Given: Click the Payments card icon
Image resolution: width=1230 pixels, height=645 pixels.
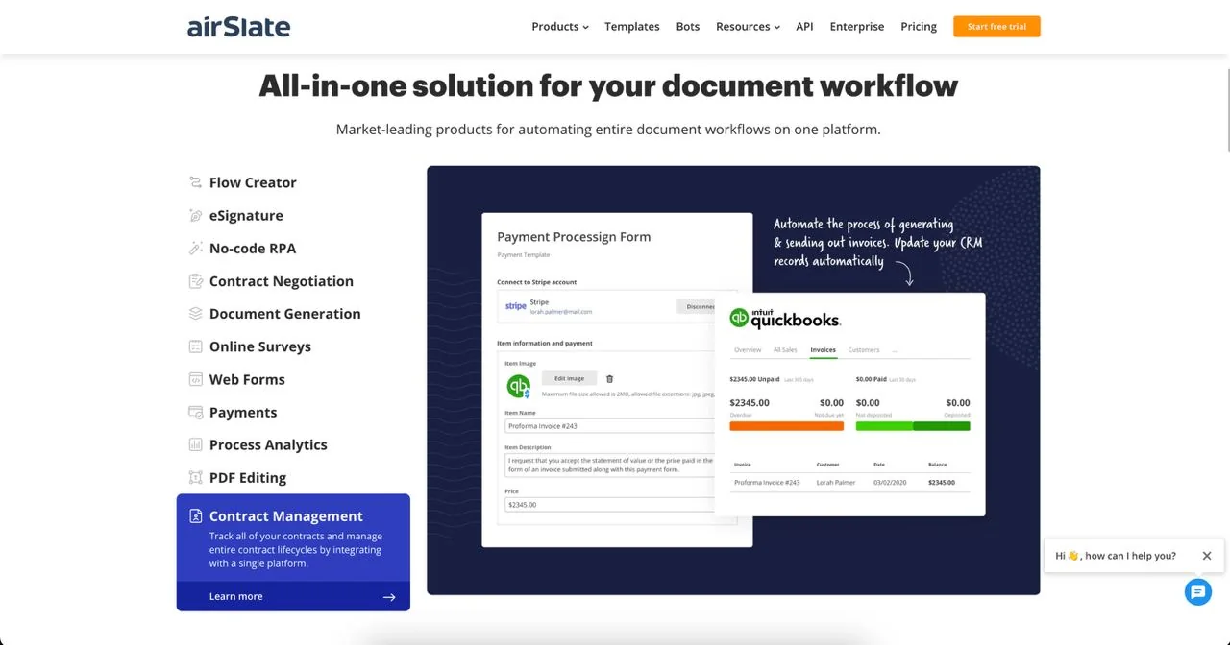Looking at the screenshot, I should point(195,412).
